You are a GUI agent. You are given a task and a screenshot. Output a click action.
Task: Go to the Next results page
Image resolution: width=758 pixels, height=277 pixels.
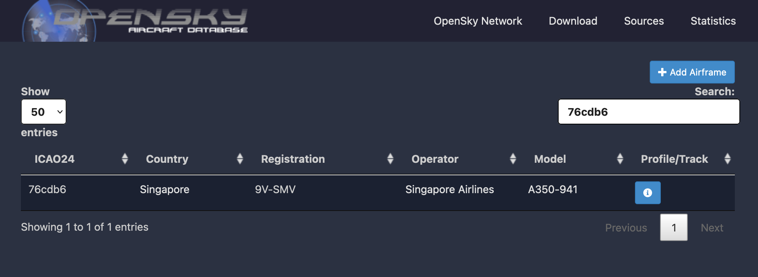[x=712, y=228]
